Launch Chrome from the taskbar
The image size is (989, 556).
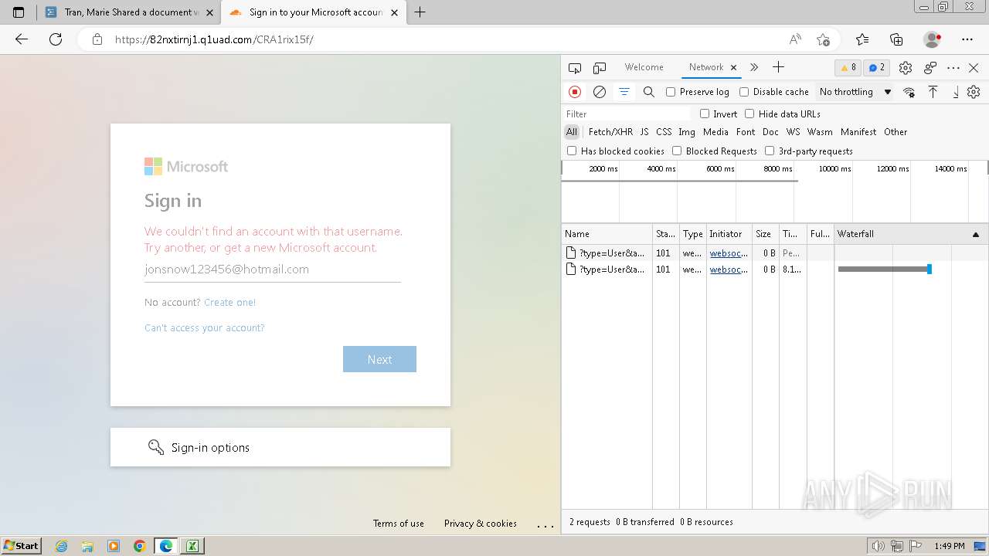[x=140, y=546]
